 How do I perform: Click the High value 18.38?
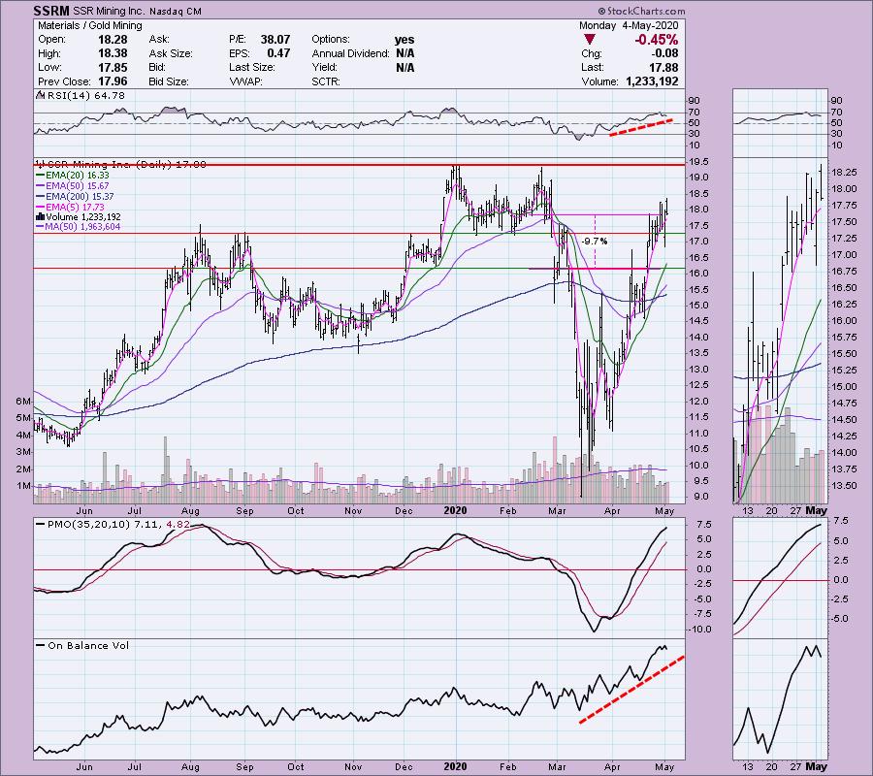(x=113, y=53)
